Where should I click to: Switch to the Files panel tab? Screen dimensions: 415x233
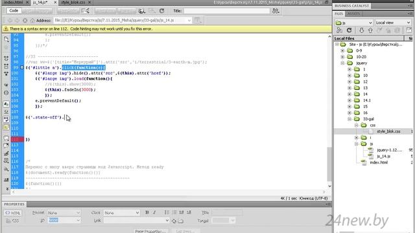tap(338, 14)
